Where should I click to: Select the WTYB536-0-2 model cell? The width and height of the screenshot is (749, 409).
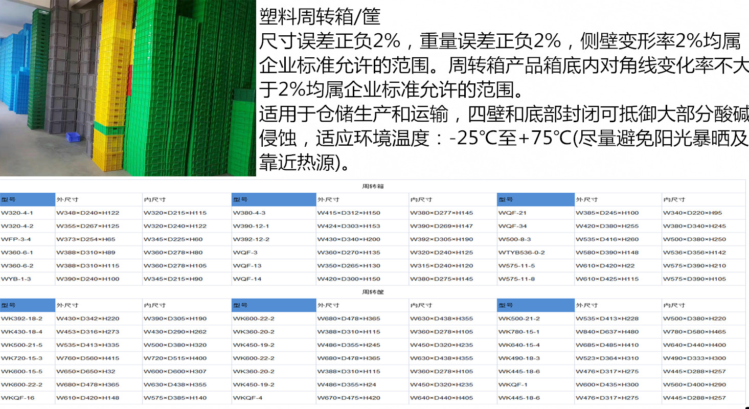point(521,253)
